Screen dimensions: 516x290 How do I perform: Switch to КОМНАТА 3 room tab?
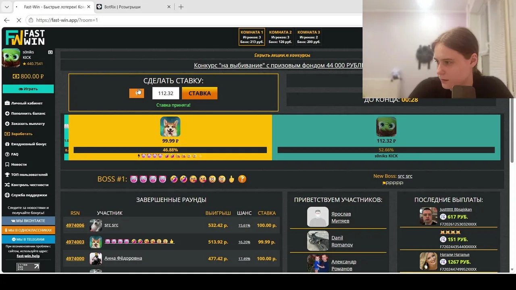click(309, 37)
